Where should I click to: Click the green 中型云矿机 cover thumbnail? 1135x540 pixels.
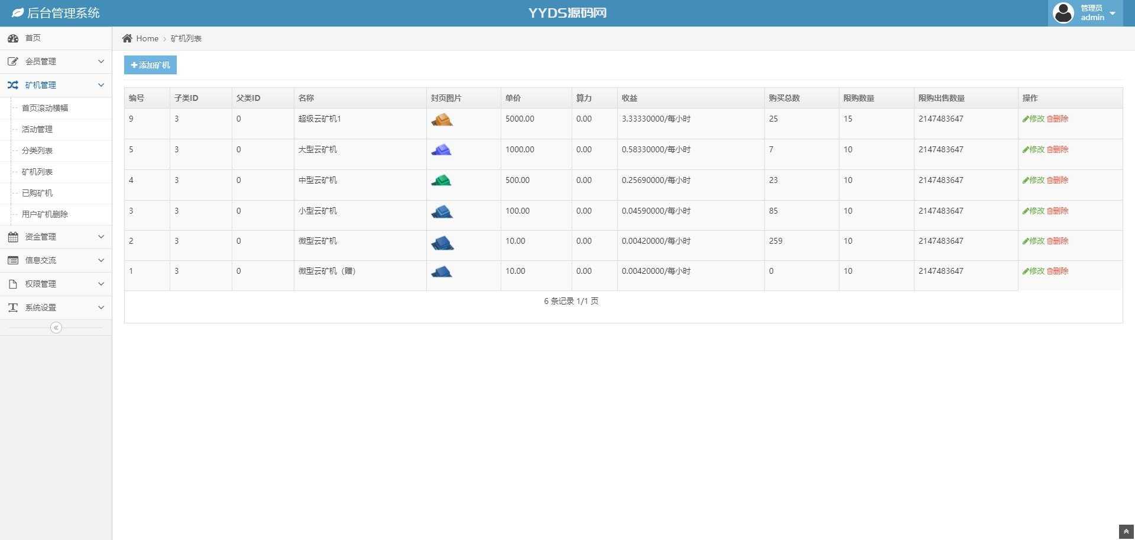click(441, 181)
